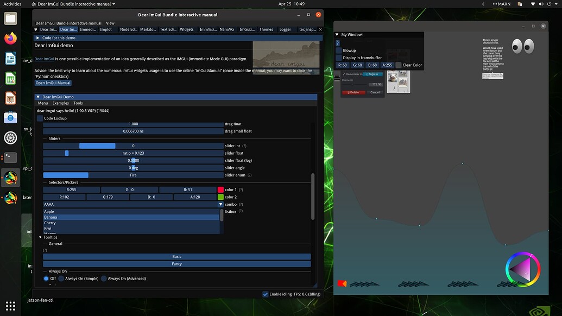Click the help marker next to slider enum
The width and height of the screenshot is (562, 316).
pyautogui.click(x=249, y=175)
